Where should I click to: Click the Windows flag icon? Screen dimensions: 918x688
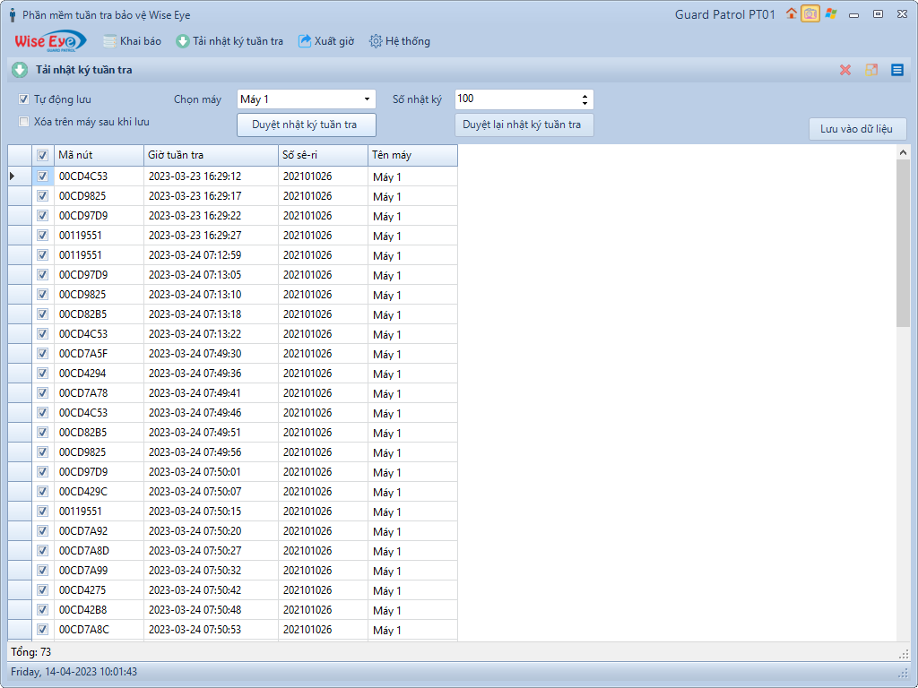click(x=831, y=13)
